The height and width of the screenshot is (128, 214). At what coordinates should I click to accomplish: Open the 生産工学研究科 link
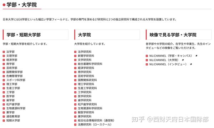[x=87, y=88]
